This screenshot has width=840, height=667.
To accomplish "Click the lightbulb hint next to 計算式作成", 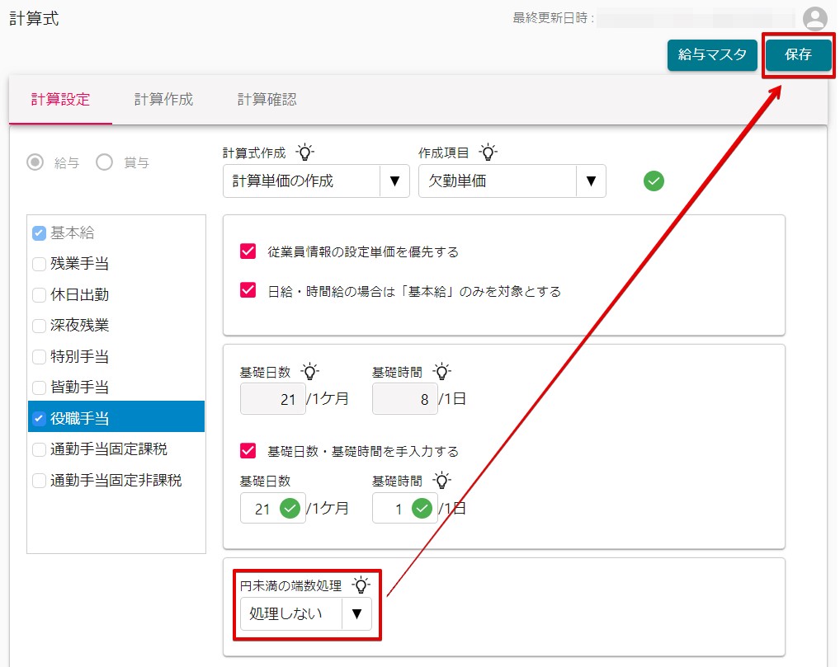I will point(304,153).
